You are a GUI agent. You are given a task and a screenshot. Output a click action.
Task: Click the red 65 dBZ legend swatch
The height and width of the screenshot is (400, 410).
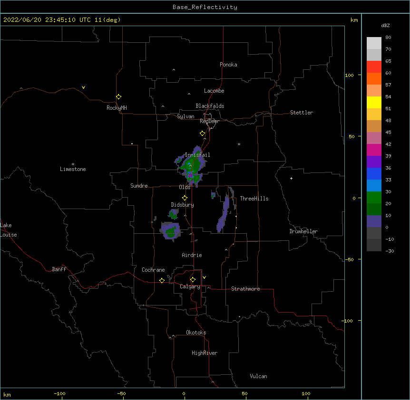(374, 67)
